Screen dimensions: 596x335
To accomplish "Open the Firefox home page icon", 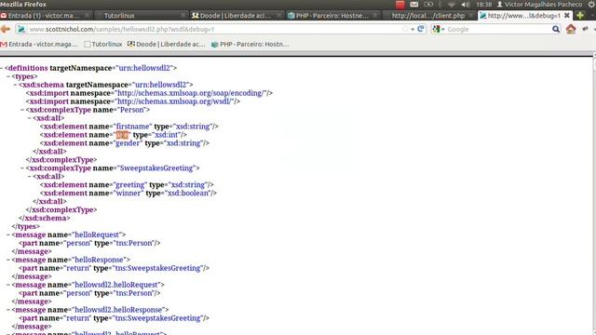I will coord(571,29).
